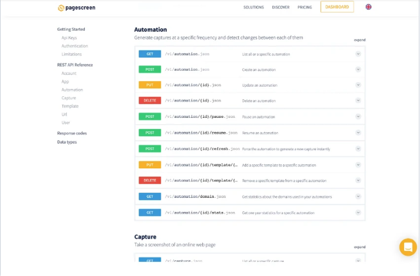Screen dimensions: 420x276
Task: Click GET badge for automation.json list
Action: click(149, 54)
